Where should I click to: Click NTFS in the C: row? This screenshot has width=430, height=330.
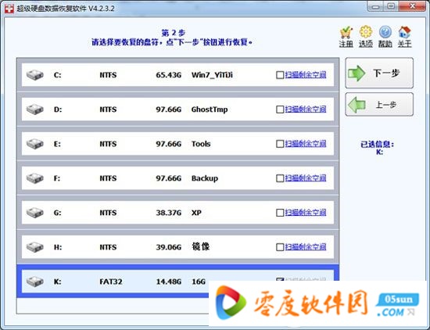coord(108,75)
